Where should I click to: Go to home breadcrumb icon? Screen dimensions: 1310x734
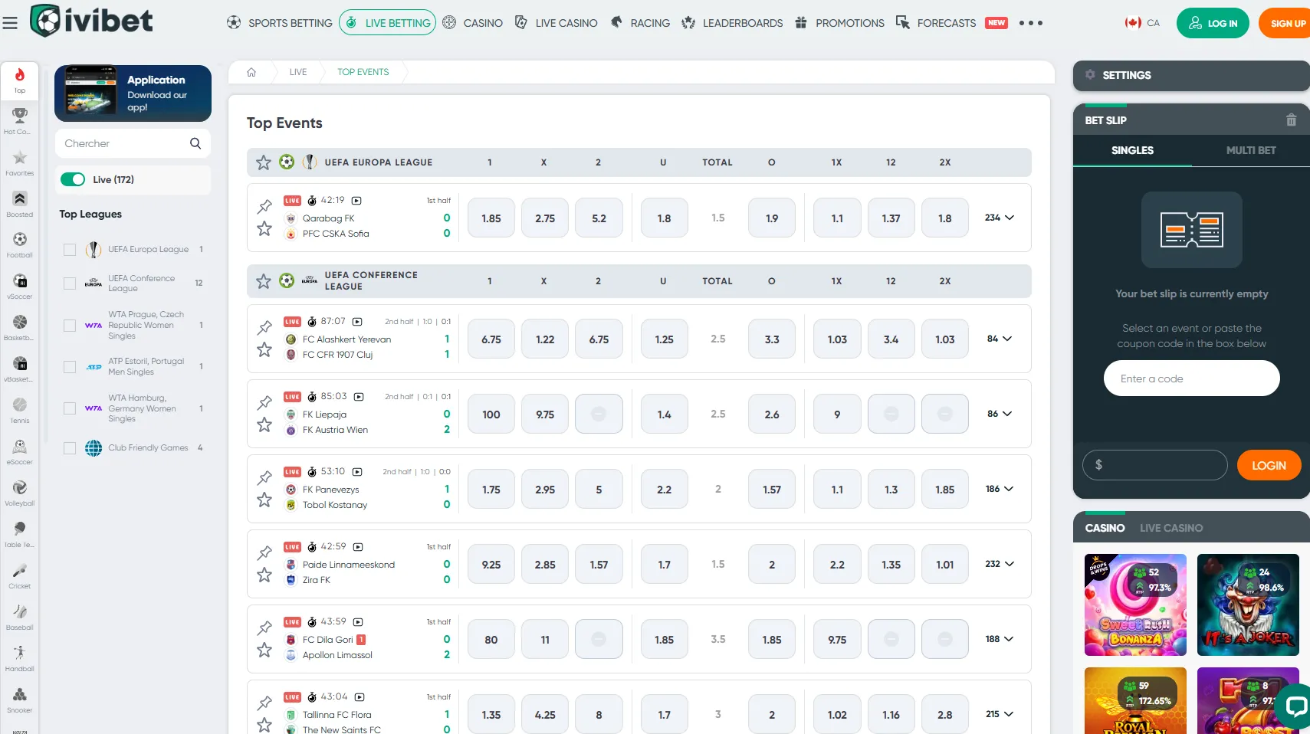251,72
